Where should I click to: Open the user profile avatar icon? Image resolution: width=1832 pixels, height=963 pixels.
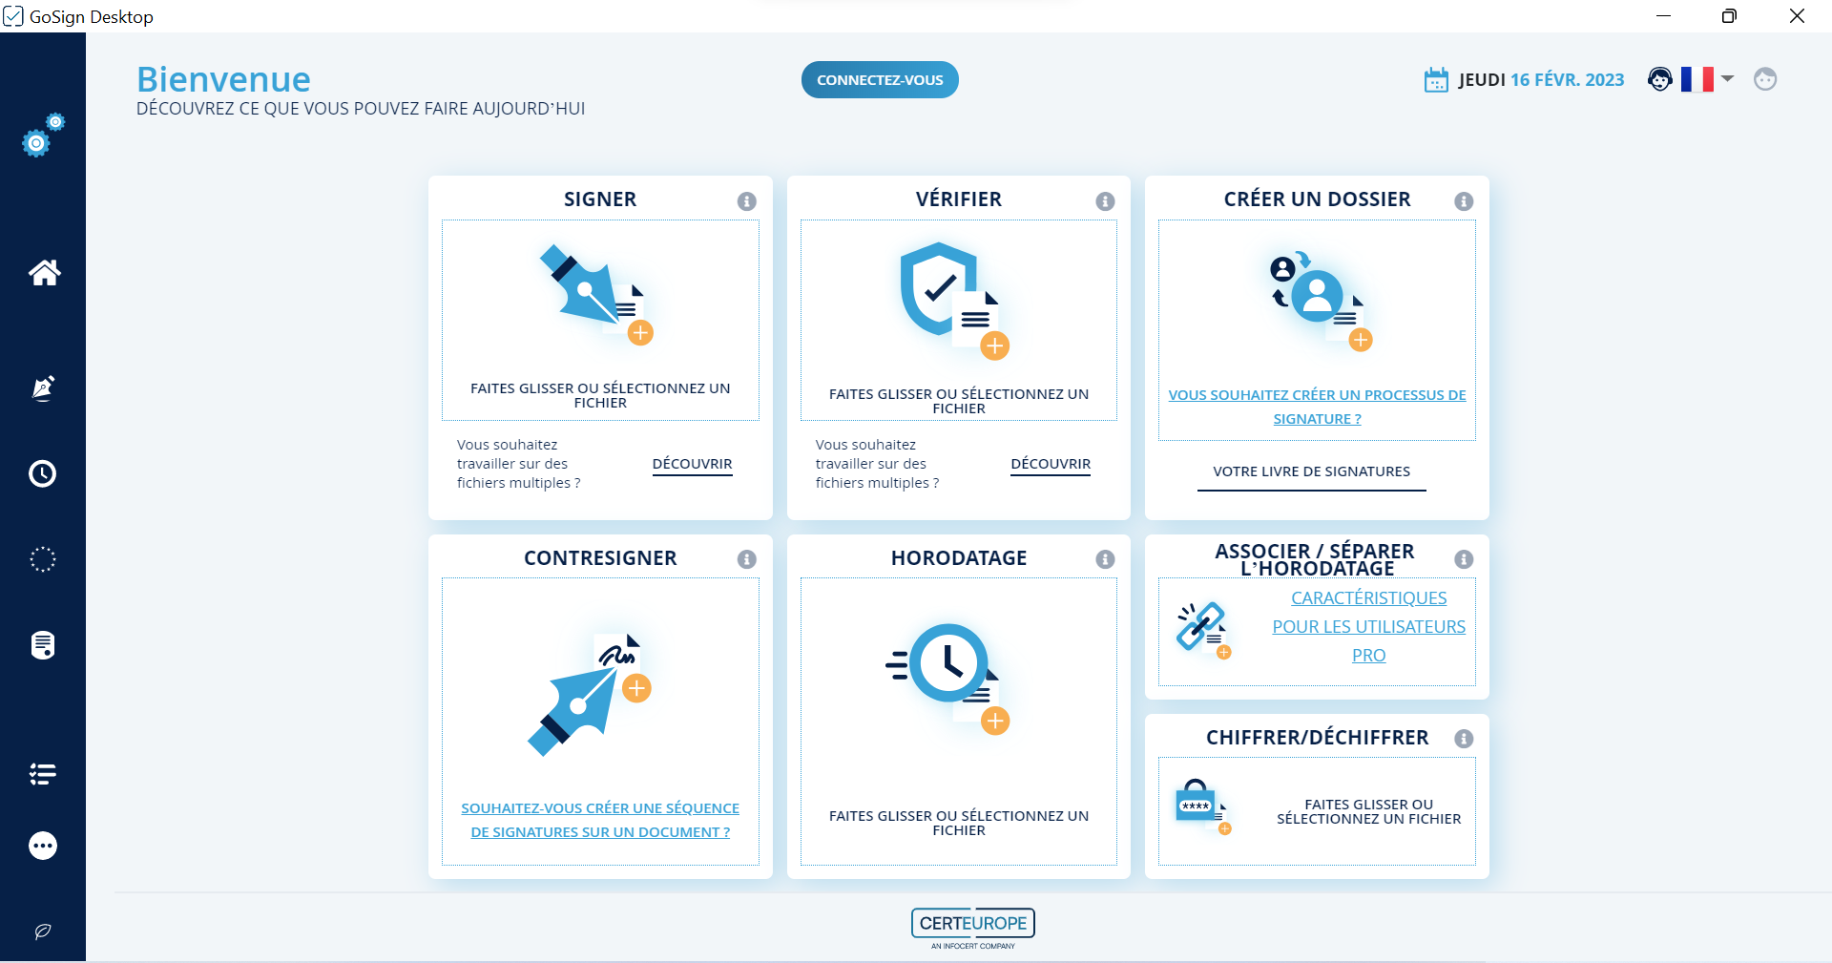click(1765, 79)
